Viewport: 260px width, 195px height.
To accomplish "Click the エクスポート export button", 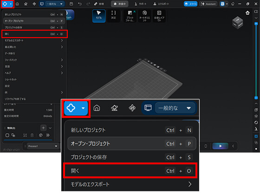I will coord(161,4).
